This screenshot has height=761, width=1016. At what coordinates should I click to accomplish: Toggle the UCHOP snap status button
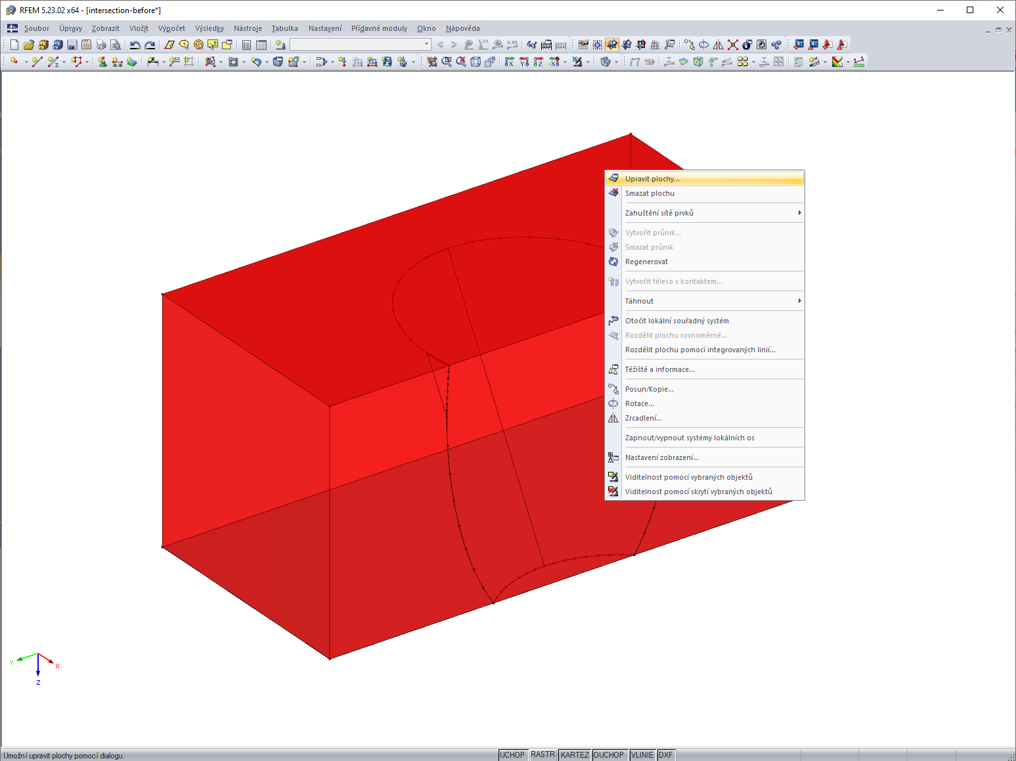[512, 755]
